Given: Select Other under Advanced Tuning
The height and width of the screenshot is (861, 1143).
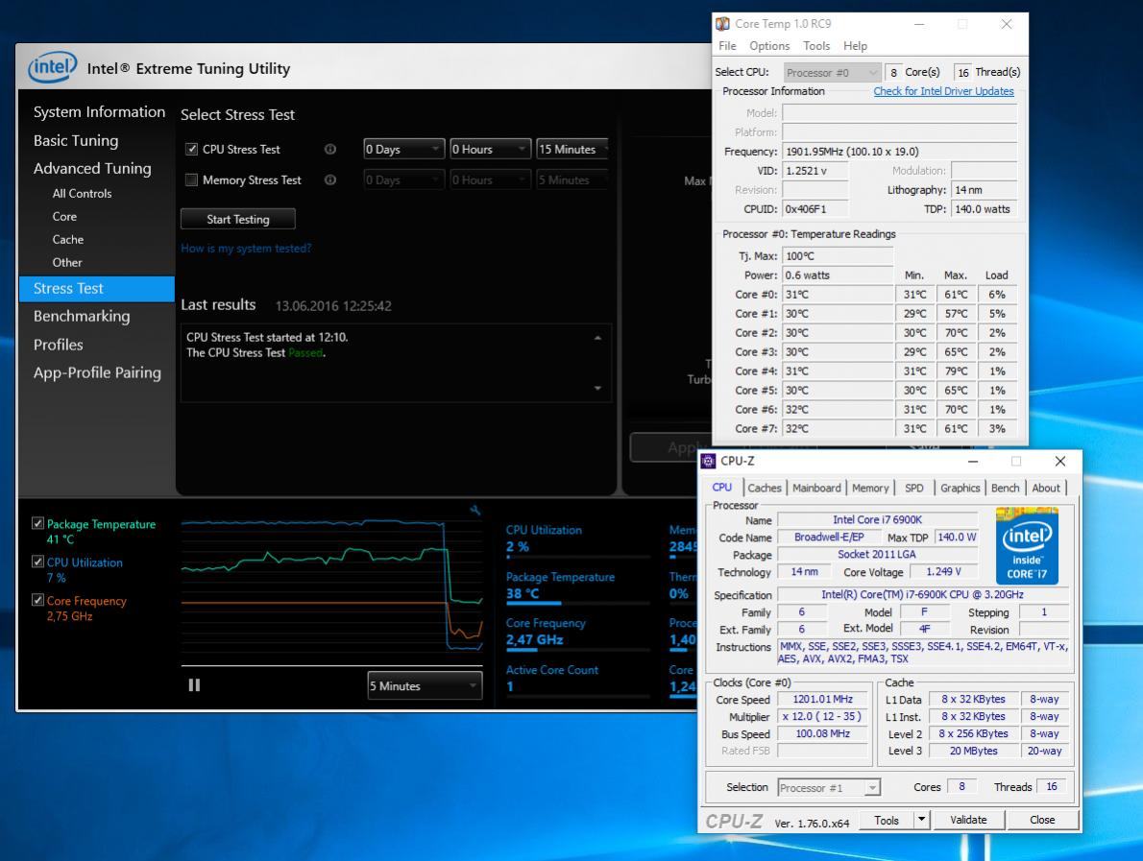Looking at the screenshot, I should 67,262.
